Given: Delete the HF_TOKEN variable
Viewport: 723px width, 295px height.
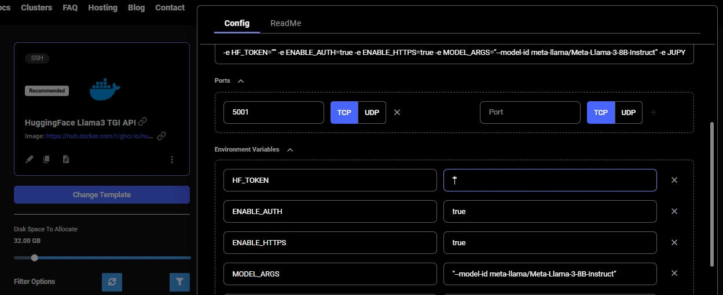Looking at the screenshot, I should pyautogui.click(x=674, y=180).
